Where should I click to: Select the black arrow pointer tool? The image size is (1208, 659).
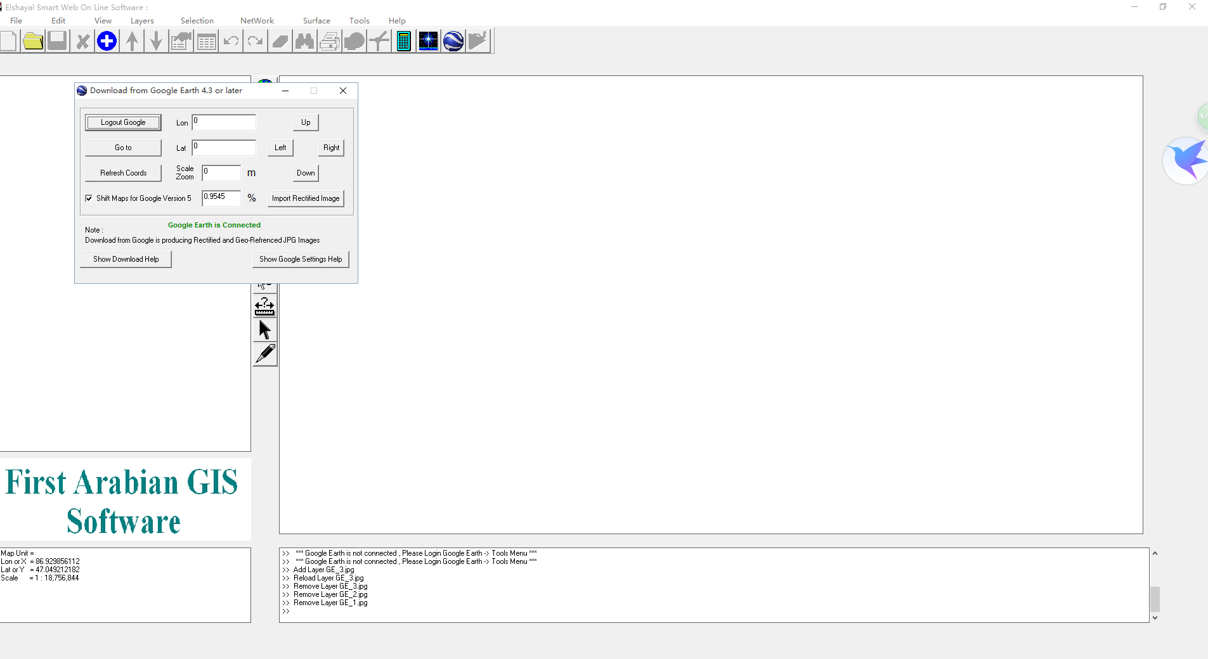coord(265,330)
